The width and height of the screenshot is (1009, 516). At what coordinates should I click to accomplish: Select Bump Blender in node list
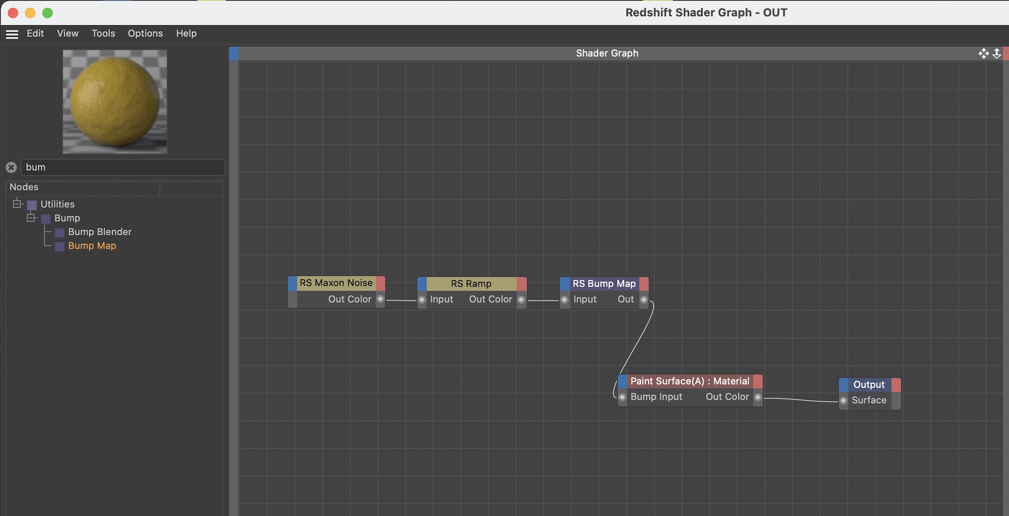coord(99,232)
